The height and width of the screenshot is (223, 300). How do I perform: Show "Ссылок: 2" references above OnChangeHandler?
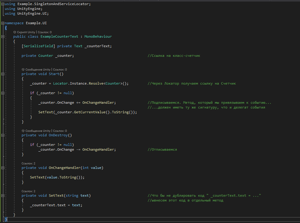(29, 163)
